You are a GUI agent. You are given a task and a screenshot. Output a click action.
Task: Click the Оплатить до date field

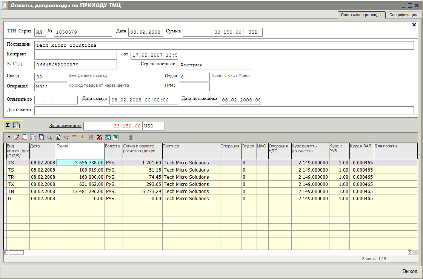tap(56, 100)
